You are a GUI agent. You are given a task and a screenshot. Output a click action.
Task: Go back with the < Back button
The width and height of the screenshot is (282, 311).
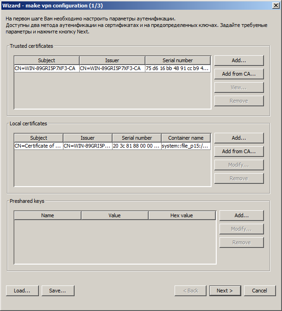190,291
